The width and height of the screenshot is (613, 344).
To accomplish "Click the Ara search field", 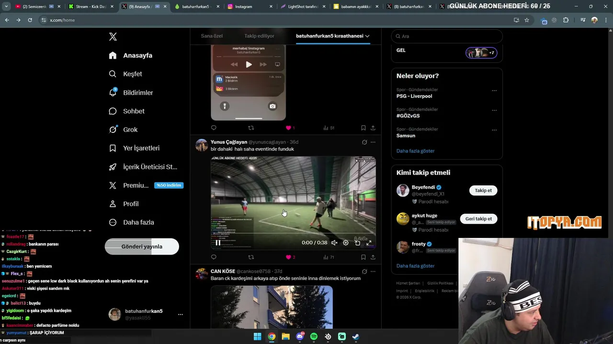I will click(447, 36).
